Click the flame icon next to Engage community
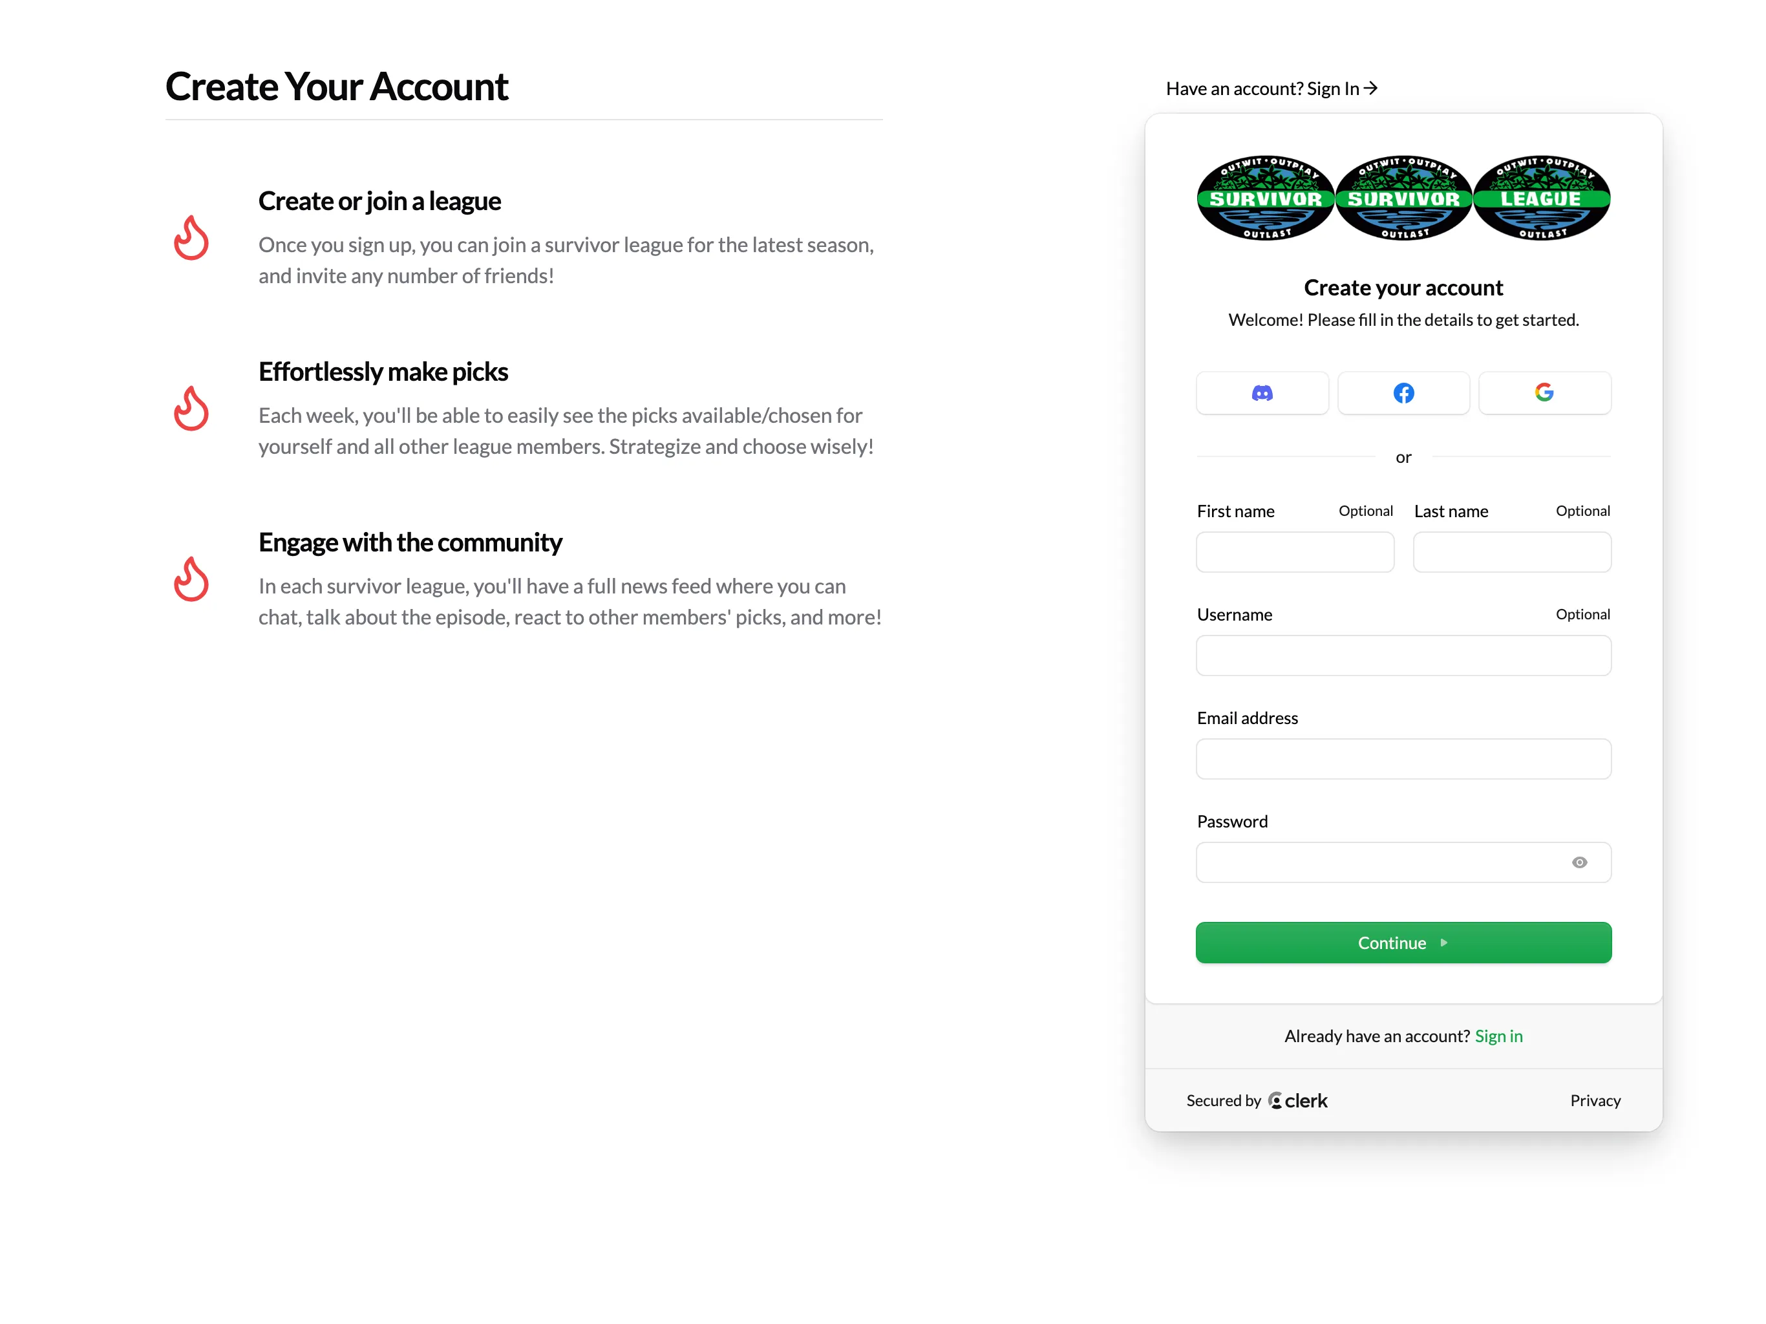 click(x=191, y=579)
